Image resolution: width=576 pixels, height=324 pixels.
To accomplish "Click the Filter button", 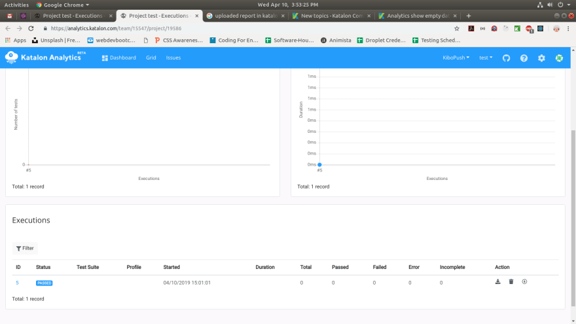I will pyautogui.click(x=25, y=248).
